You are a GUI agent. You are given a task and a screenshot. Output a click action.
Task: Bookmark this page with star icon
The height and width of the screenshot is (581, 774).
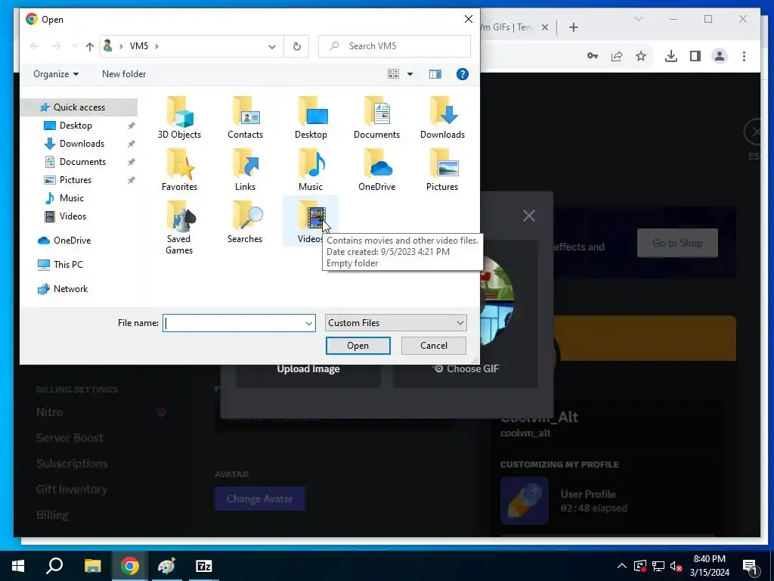[x=641, y=56]
